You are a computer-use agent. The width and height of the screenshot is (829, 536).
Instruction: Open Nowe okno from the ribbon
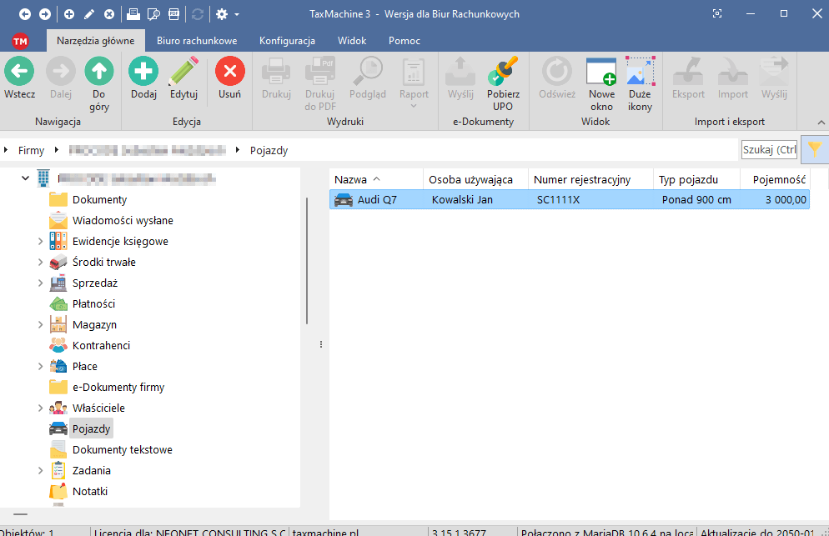tap(600, 73)
